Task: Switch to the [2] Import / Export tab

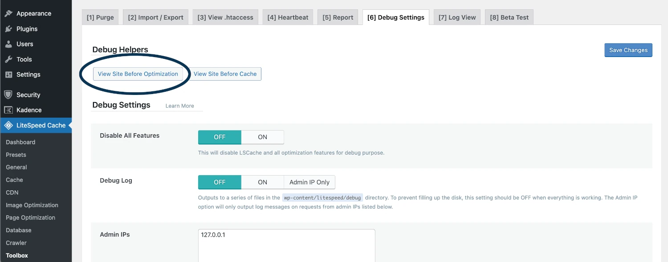Action: click(155, 17)
